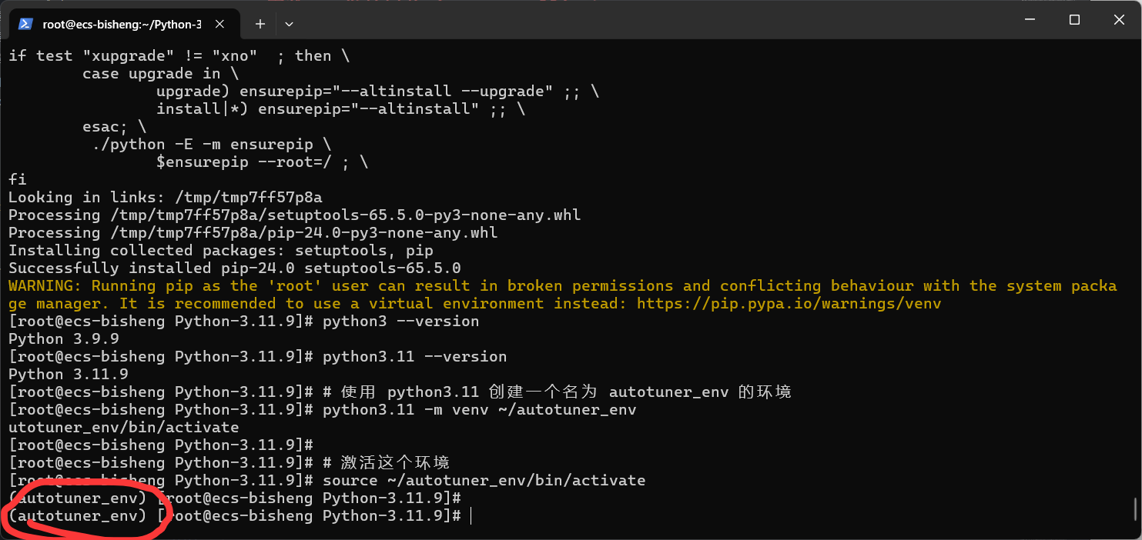1142x540 pixels.
Task: Click the PowerShell icon in the tab
Action: (25, 24)
